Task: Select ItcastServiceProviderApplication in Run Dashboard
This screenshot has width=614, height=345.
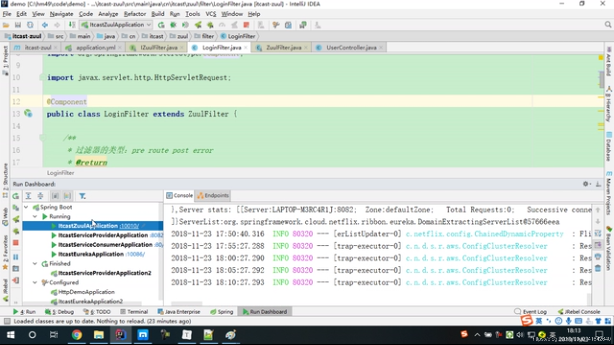Action: click(x=103, y=235)
